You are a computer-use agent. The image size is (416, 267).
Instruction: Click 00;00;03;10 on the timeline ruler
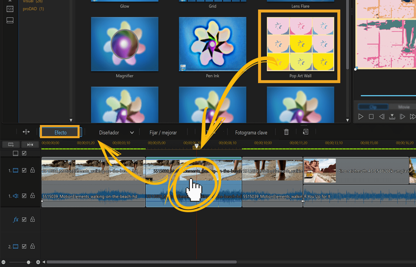121,143
